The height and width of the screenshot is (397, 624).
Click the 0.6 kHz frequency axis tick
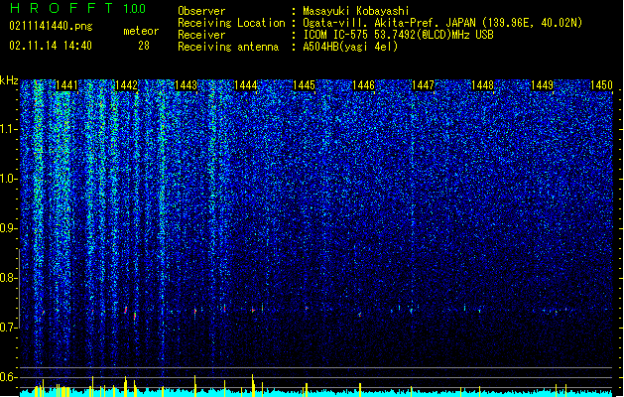[x=10, y=377]
